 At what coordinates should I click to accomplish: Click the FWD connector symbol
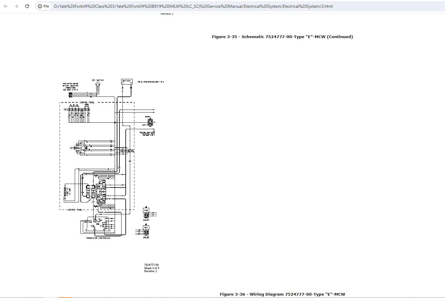tap(146, 212)
